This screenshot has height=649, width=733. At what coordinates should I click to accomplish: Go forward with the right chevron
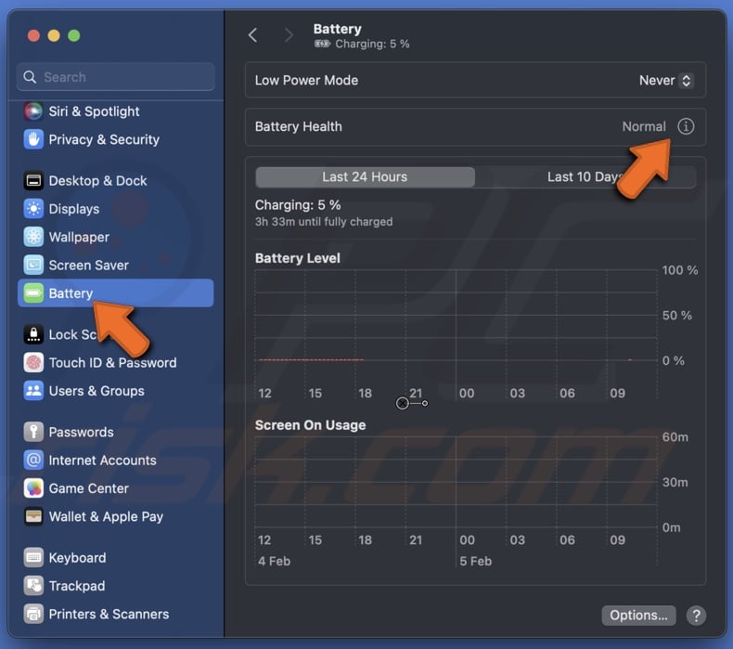pos(289,35)
